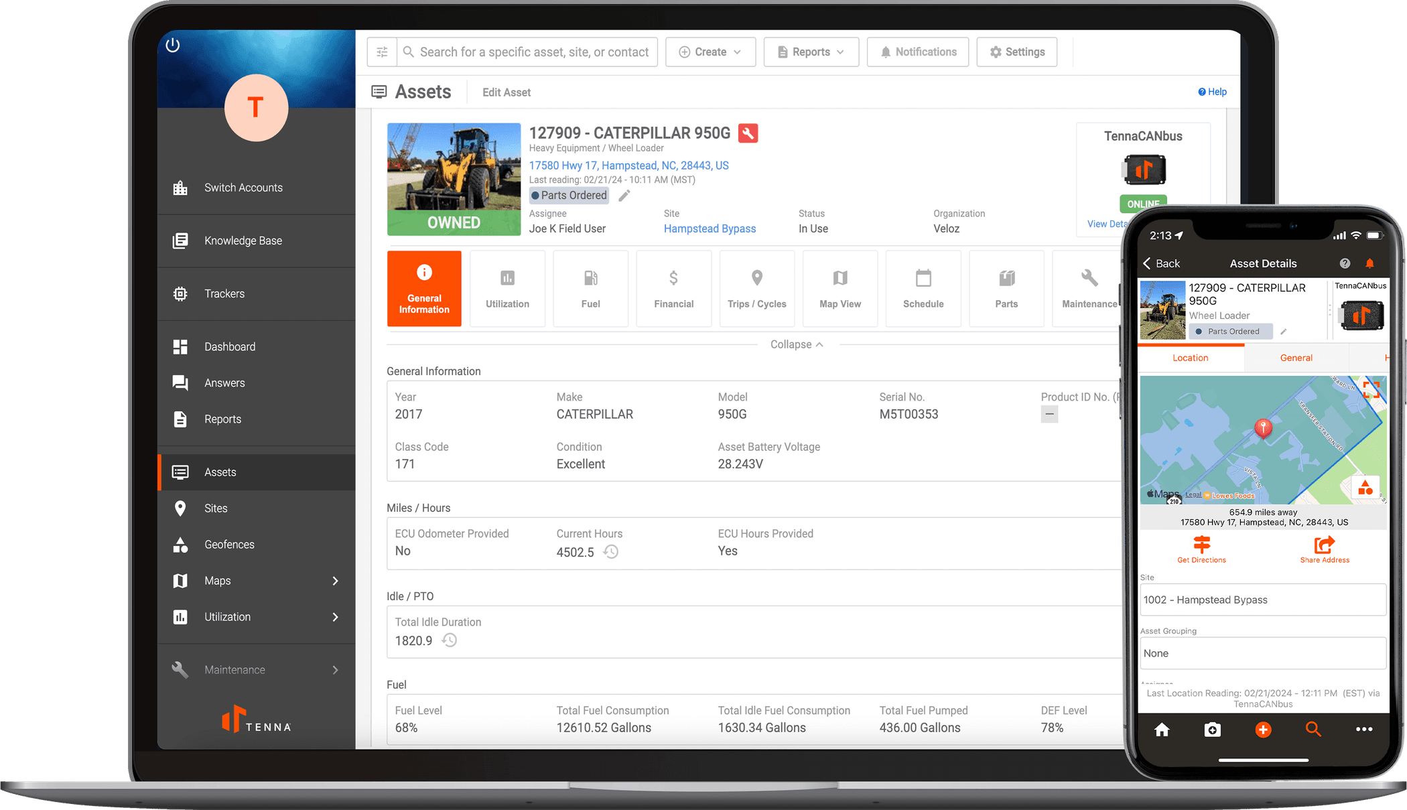Expand the Maps sidebar section chevron
This screenshot has width=1407, height=810.
click(x=336, y=581)
